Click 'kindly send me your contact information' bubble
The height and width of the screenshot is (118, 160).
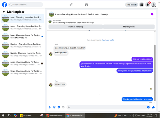pyautogui.click(x=135, y=71)
